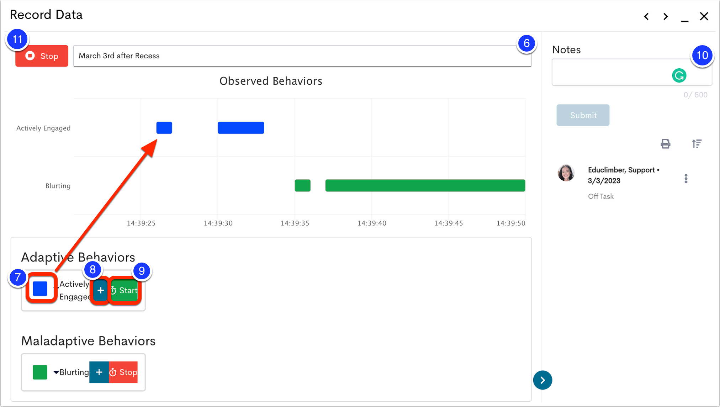Stop the Blurting timer
The width and height of the screenshot is (720, 407).
coord(123,372)
